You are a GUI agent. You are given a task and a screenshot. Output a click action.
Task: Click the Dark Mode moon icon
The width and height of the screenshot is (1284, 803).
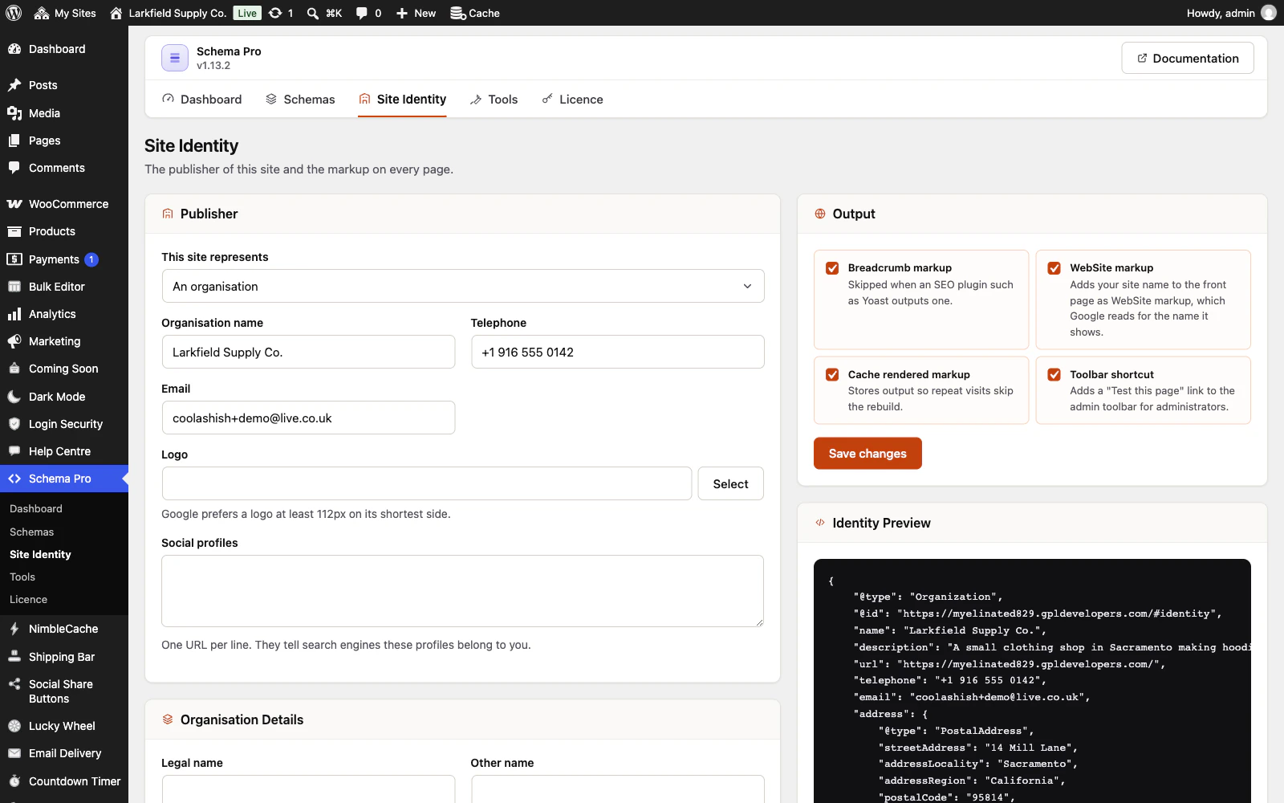(x=14, y=397)
